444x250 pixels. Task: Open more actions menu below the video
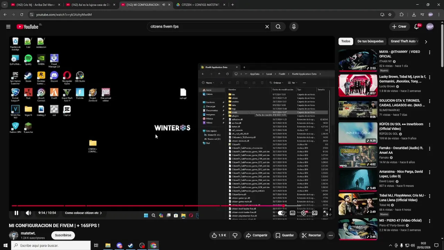point(331,235)
